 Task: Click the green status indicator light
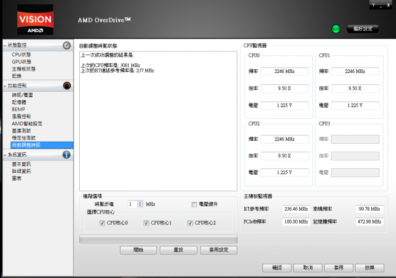tap(335, 29)
